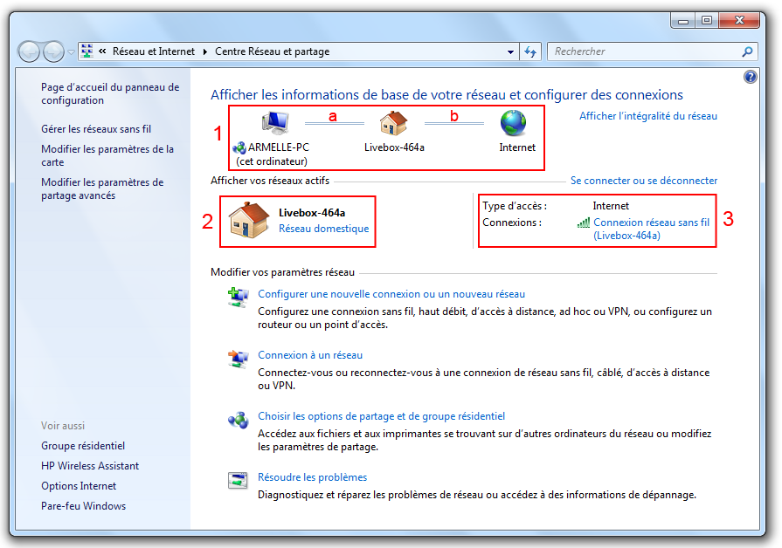Click the Connexion à un réseau icon
This screenshot has width=782, height=548.
coord(239,359)
